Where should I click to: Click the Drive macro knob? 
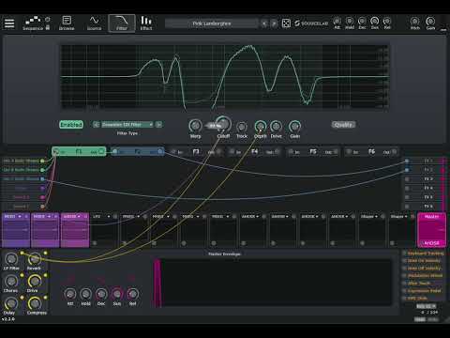pos(34,281)
